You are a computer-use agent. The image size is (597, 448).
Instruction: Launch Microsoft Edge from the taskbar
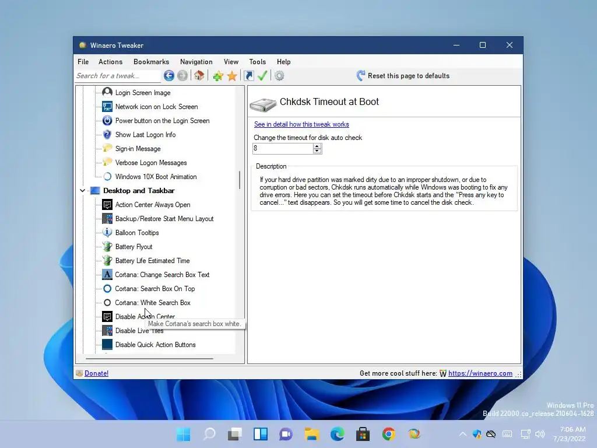click(x=337, y=434)
